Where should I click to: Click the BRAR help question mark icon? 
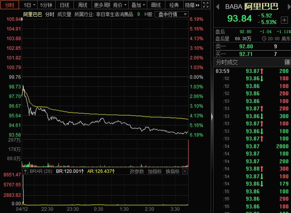coord(25,171)
